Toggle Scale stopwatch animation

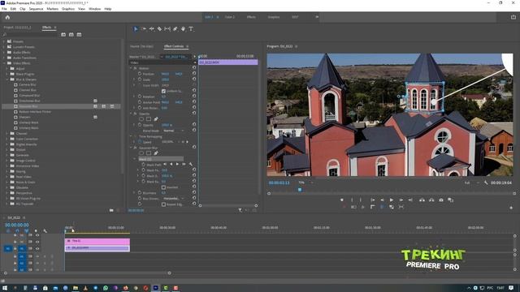140,79
